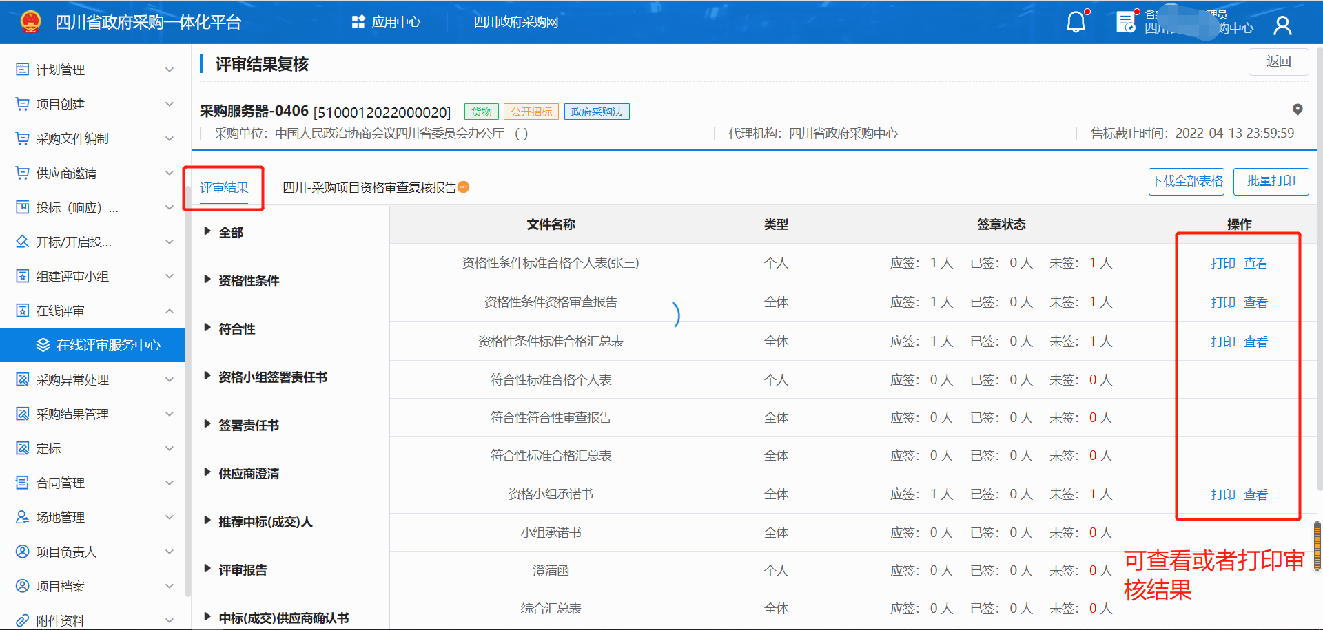Click the 计划管理 sidebar icon
The width and height of the screenshot is (1323, 630).
[x=23, y=69]
